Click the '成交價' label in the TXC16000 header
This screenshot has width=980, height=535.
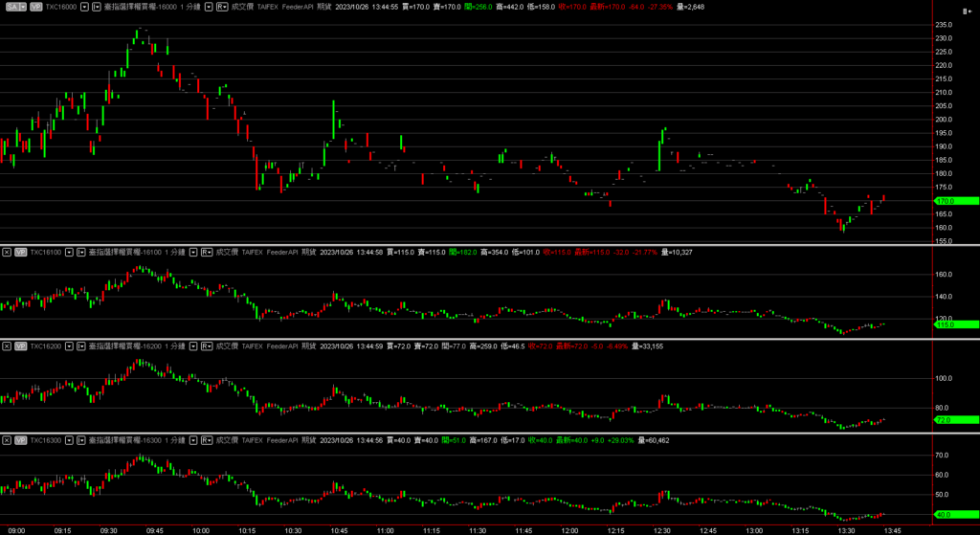tap(241, 7)
